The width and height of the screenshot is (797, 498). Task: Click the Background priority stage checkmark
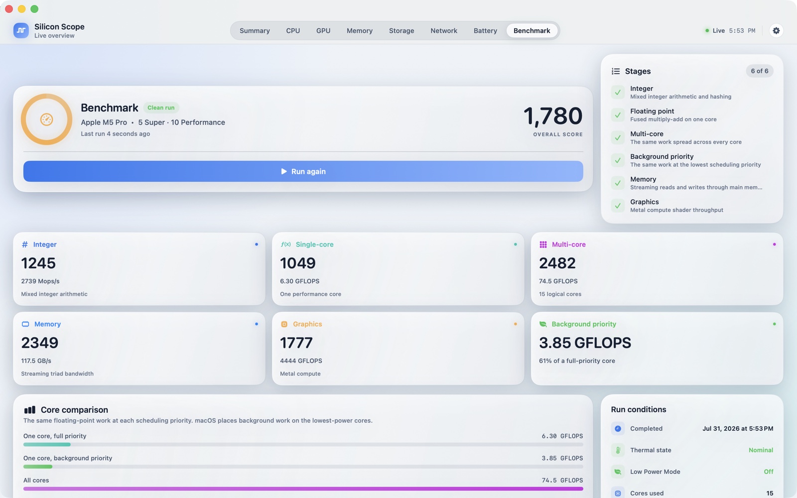618,160
